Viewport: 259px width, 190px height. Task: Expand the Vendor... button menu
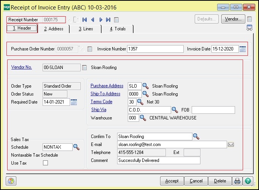(x=232, y=19)
